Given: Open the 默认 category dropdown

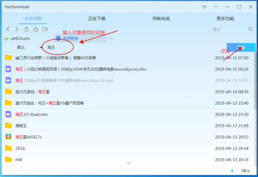Looking at the screenshot, I should pyautogui.click(x=29, y=47).
